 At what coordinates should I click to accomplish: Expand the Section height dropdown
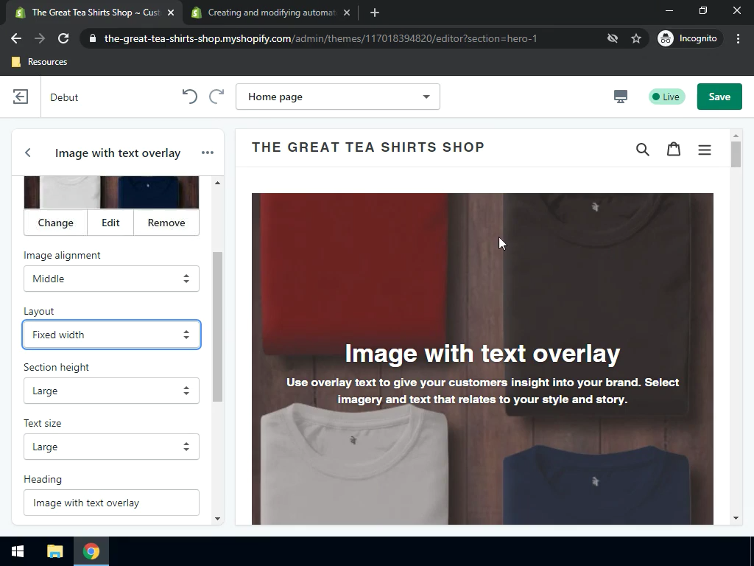(111, 391)
